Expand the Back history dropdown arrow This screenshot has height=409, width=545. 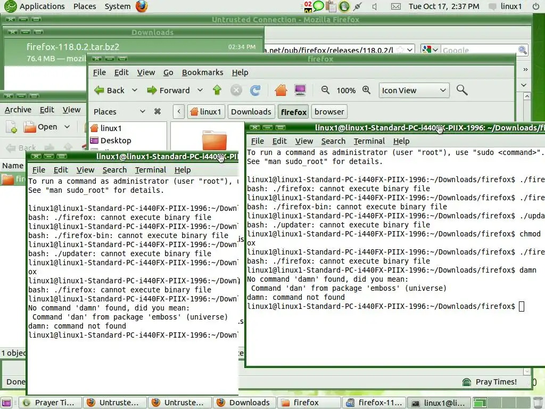[x=135, y=91]
